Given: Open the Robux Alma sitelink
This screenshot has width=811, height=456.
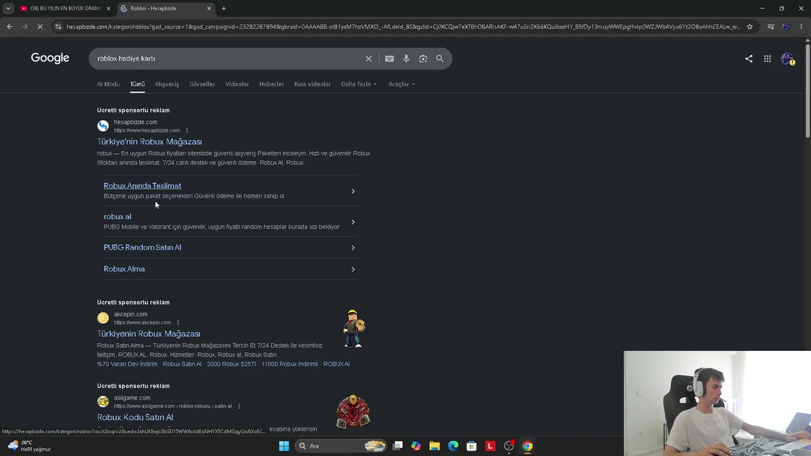Looking at the screenshot, I should [x=124, y=269].
